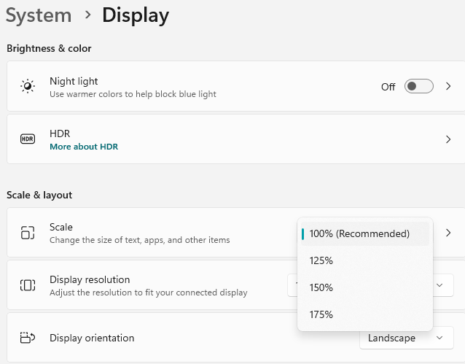Click the Night light sun icon
This screenshot has height=364, width=465.
point(28,87)
